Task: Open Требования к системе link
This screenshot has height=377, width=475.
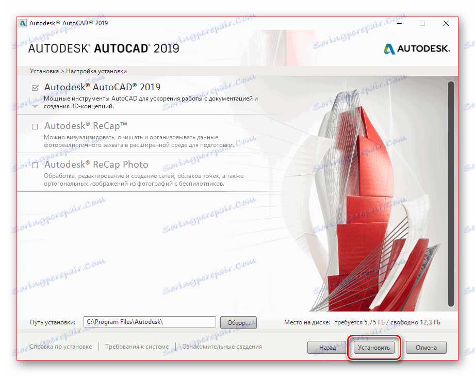Action: coord(137,347)
